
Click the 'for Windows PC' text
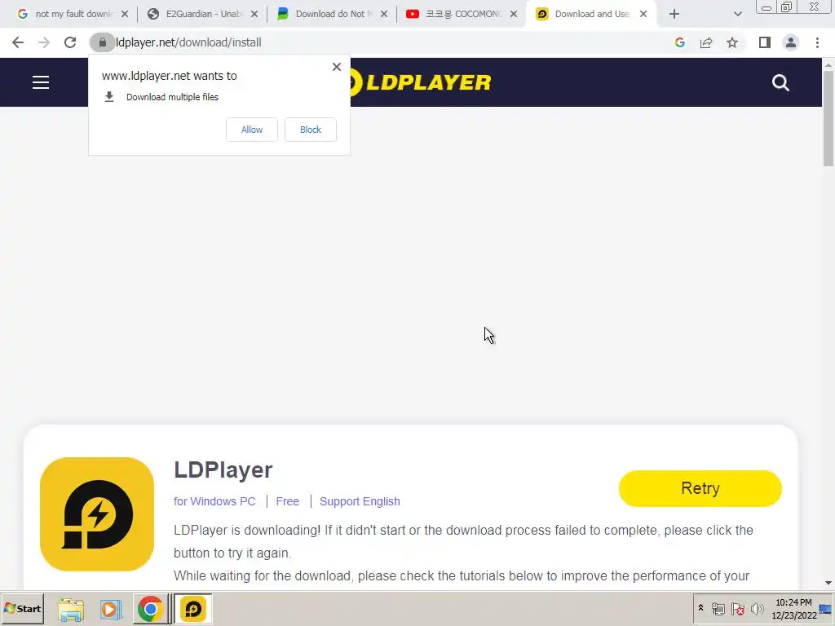[x=214, y=501]
